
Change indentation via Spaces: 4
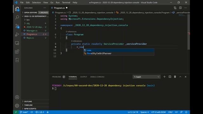click(x=145, y=112)
